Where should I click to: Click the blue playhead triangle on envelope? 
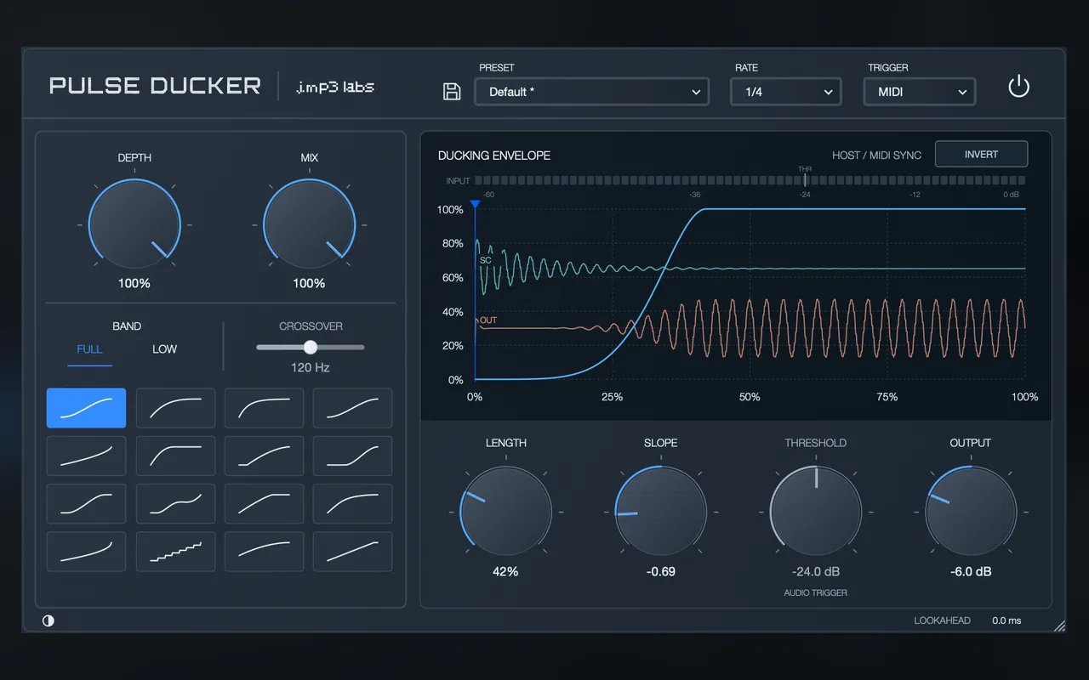pos(475,205)
